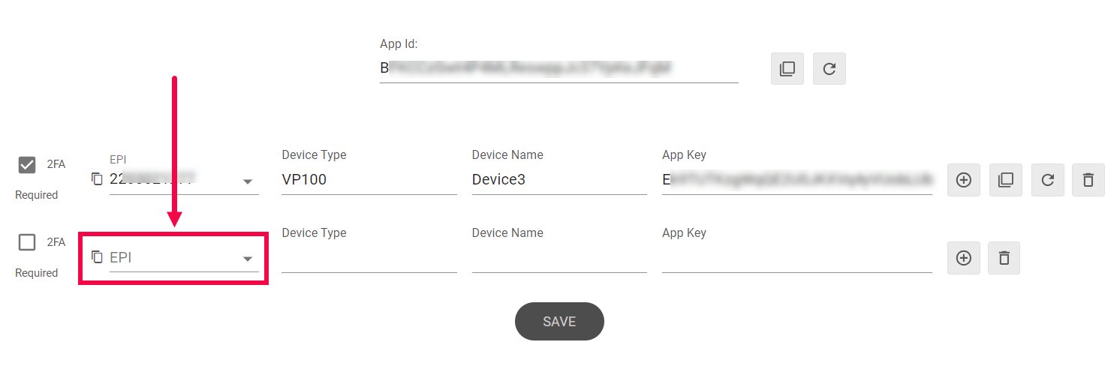Copy the App Id value
This screenshot has height=366, width=1114.
tap(787, 68)
